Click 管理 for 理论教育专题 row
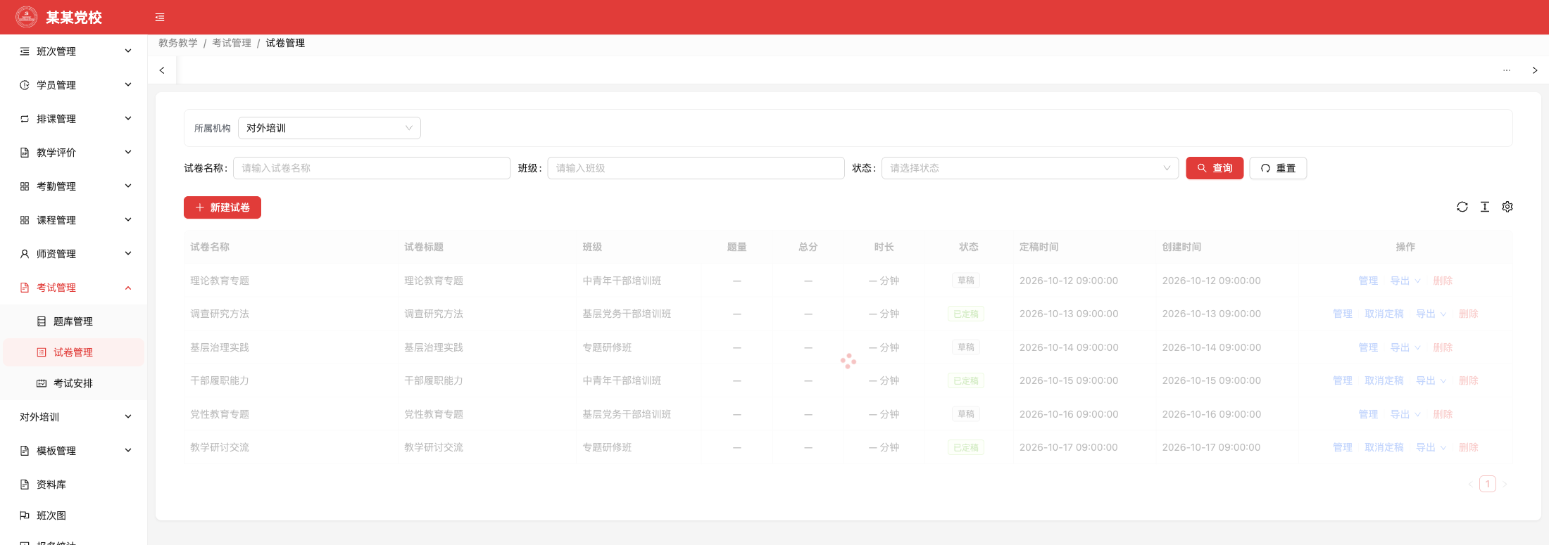Image resolution: width=1549 pixels, height=545 pixels. click(1368, 281)
